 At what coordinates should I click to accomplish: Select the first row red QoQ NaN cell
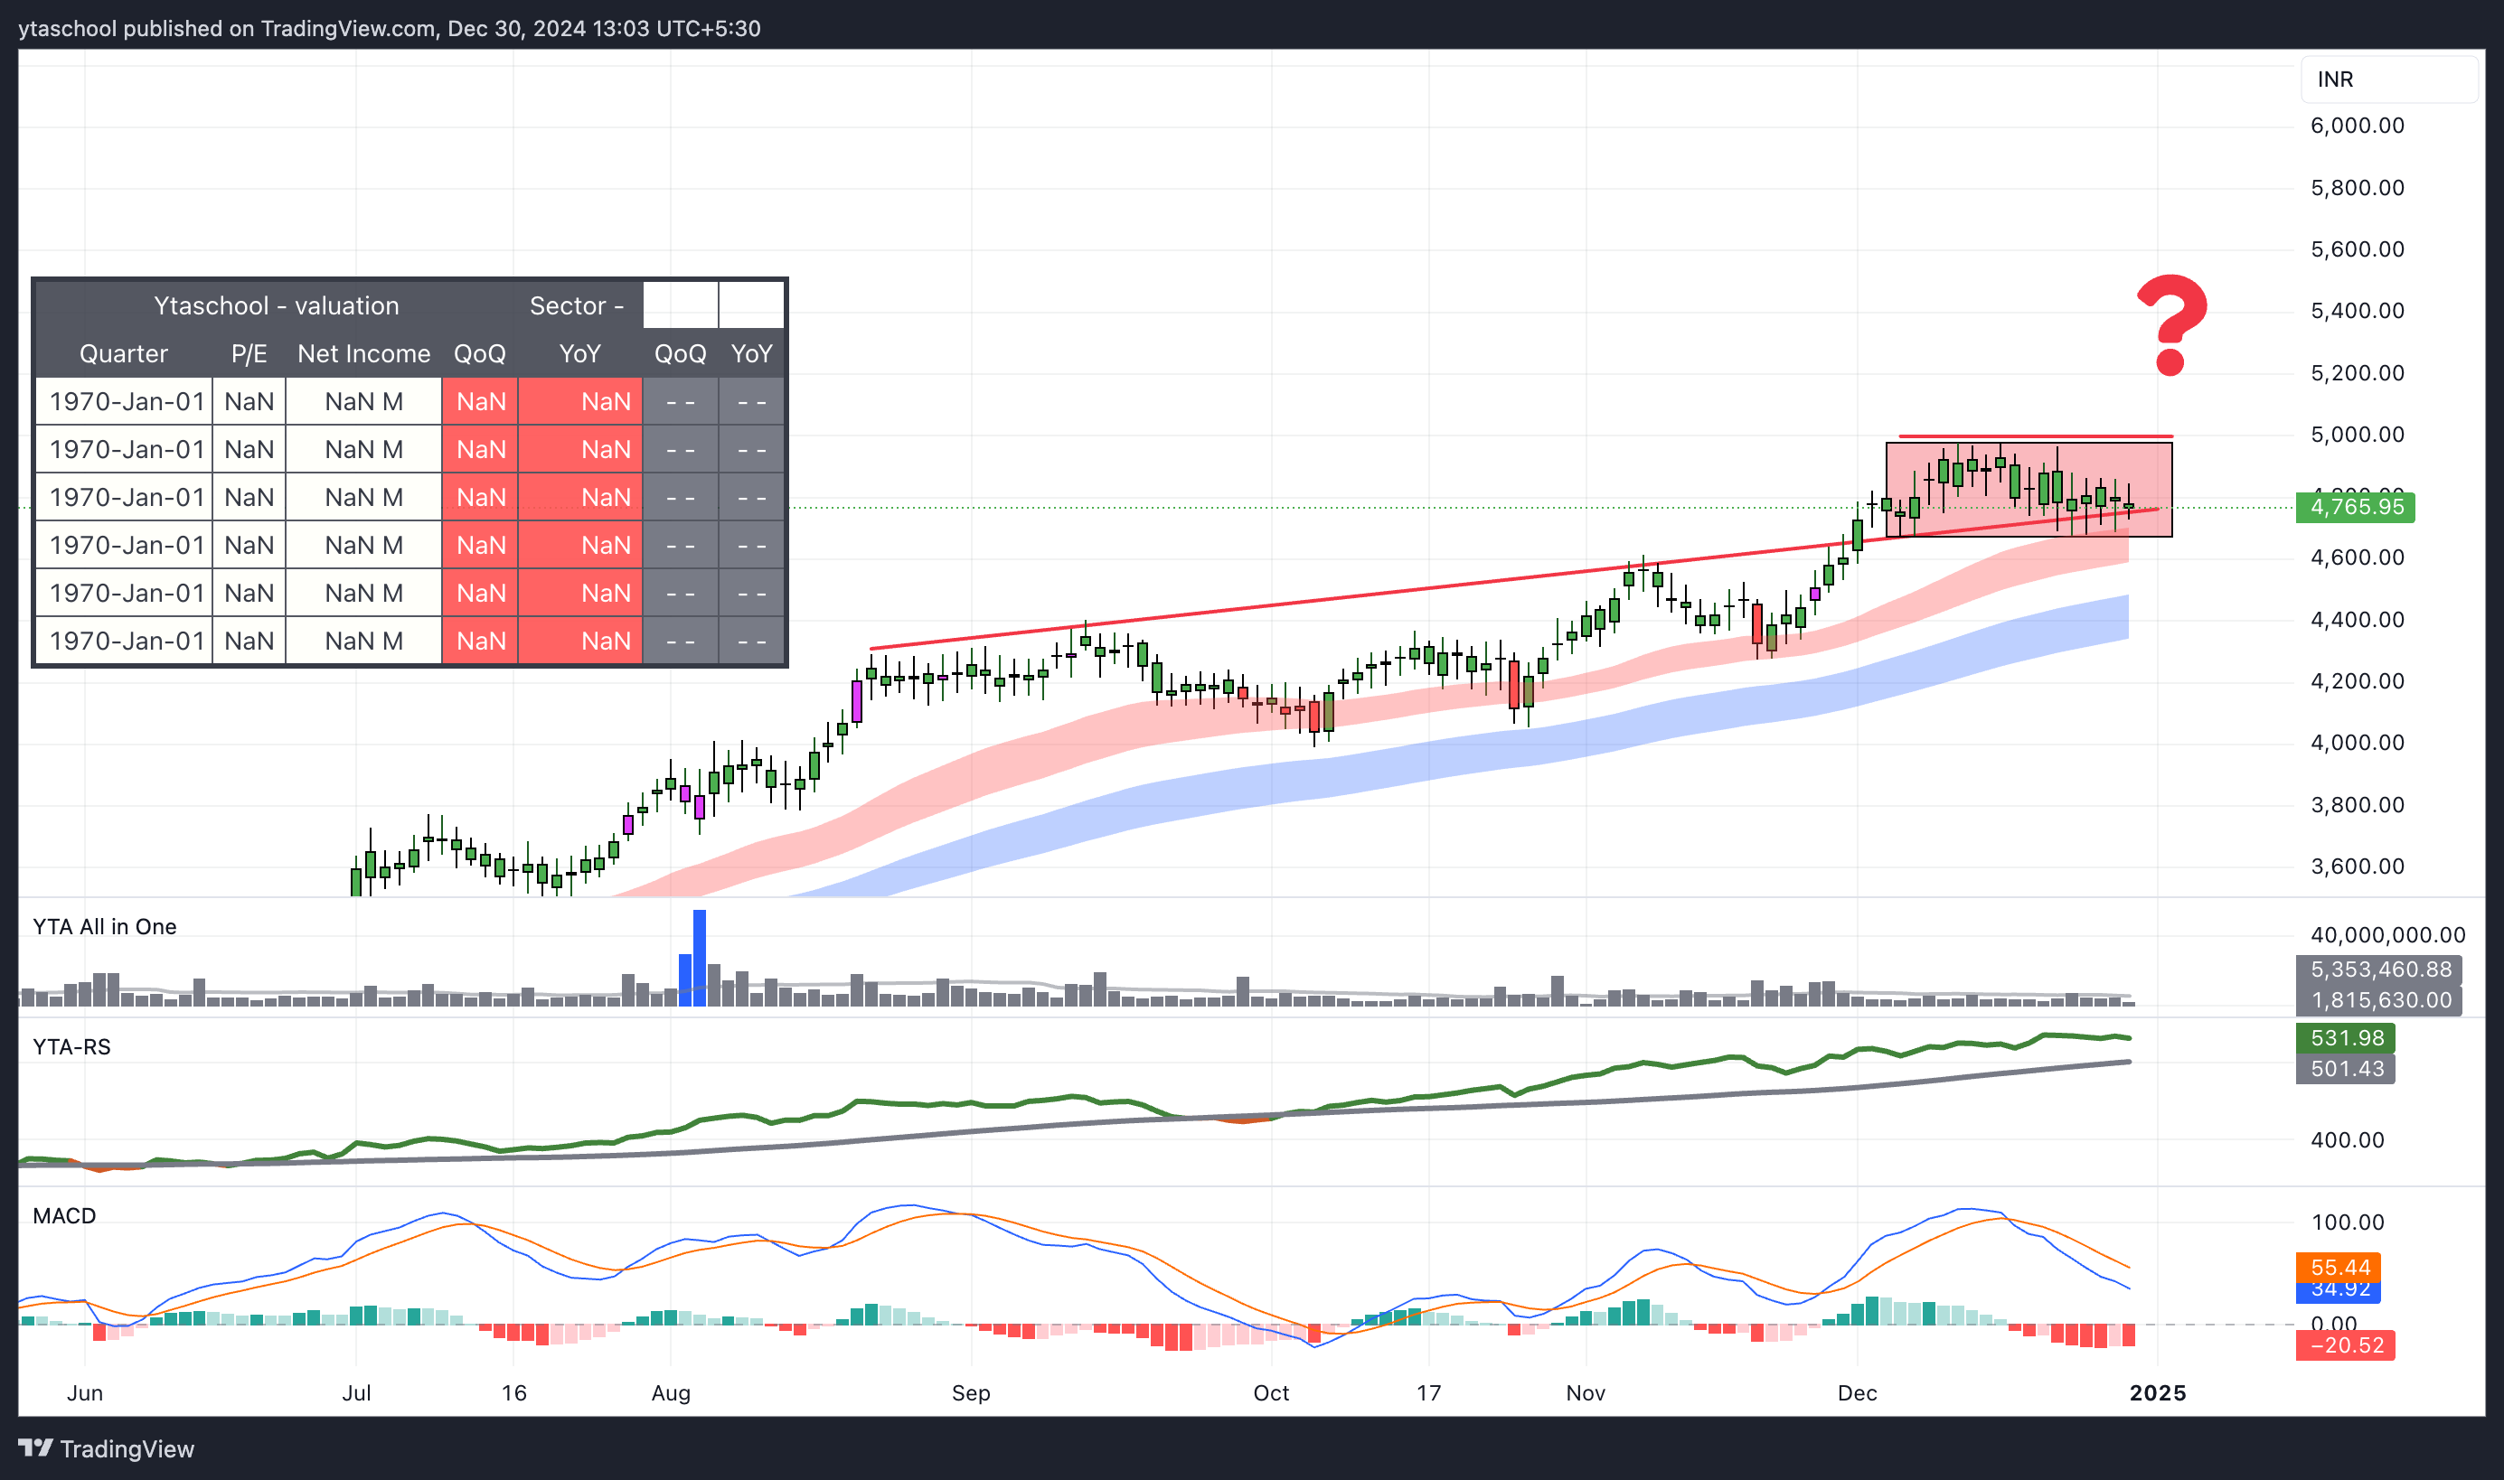(x=481, y=402)
